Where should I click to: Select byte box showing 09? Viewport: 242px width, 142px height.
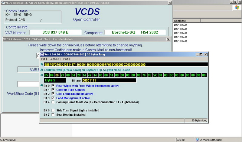coord(139,75)
